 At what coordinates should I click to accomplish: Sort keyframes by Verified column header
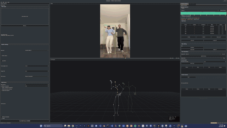(195, 25)
